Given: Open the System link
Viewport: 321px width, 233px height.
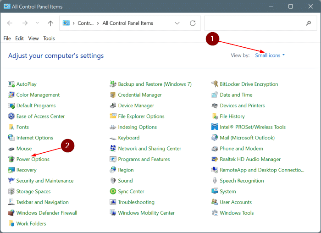Looking at the screenshot, I should 227,191.
